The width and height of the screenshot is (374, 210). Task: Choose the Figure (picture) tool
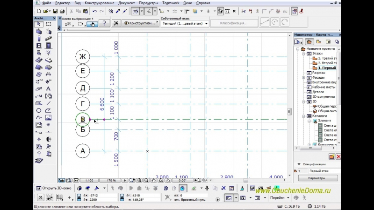click(x=49, y=118)
